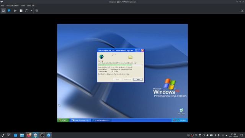245x138 pixels.
Task: Open the host taskbar pager icon
Action: click(x=9, y=135)
